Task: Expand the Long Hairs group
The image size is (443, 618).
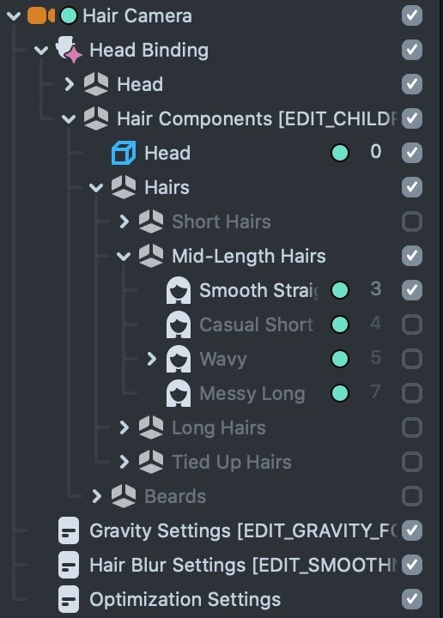Action: [x=124, y=427]
